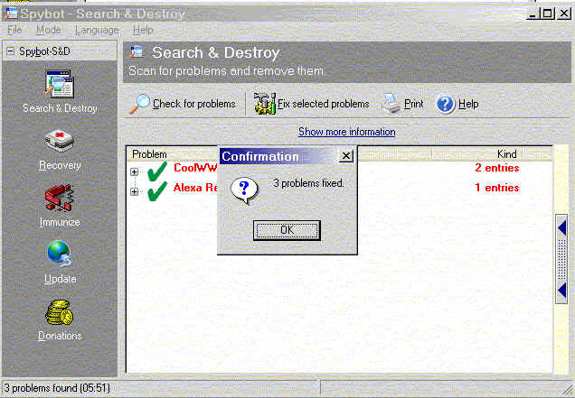Expand the CoolWW tree entry
This screenshot has height=398, width=575.
pyautogui.click(x=134, y=171)
